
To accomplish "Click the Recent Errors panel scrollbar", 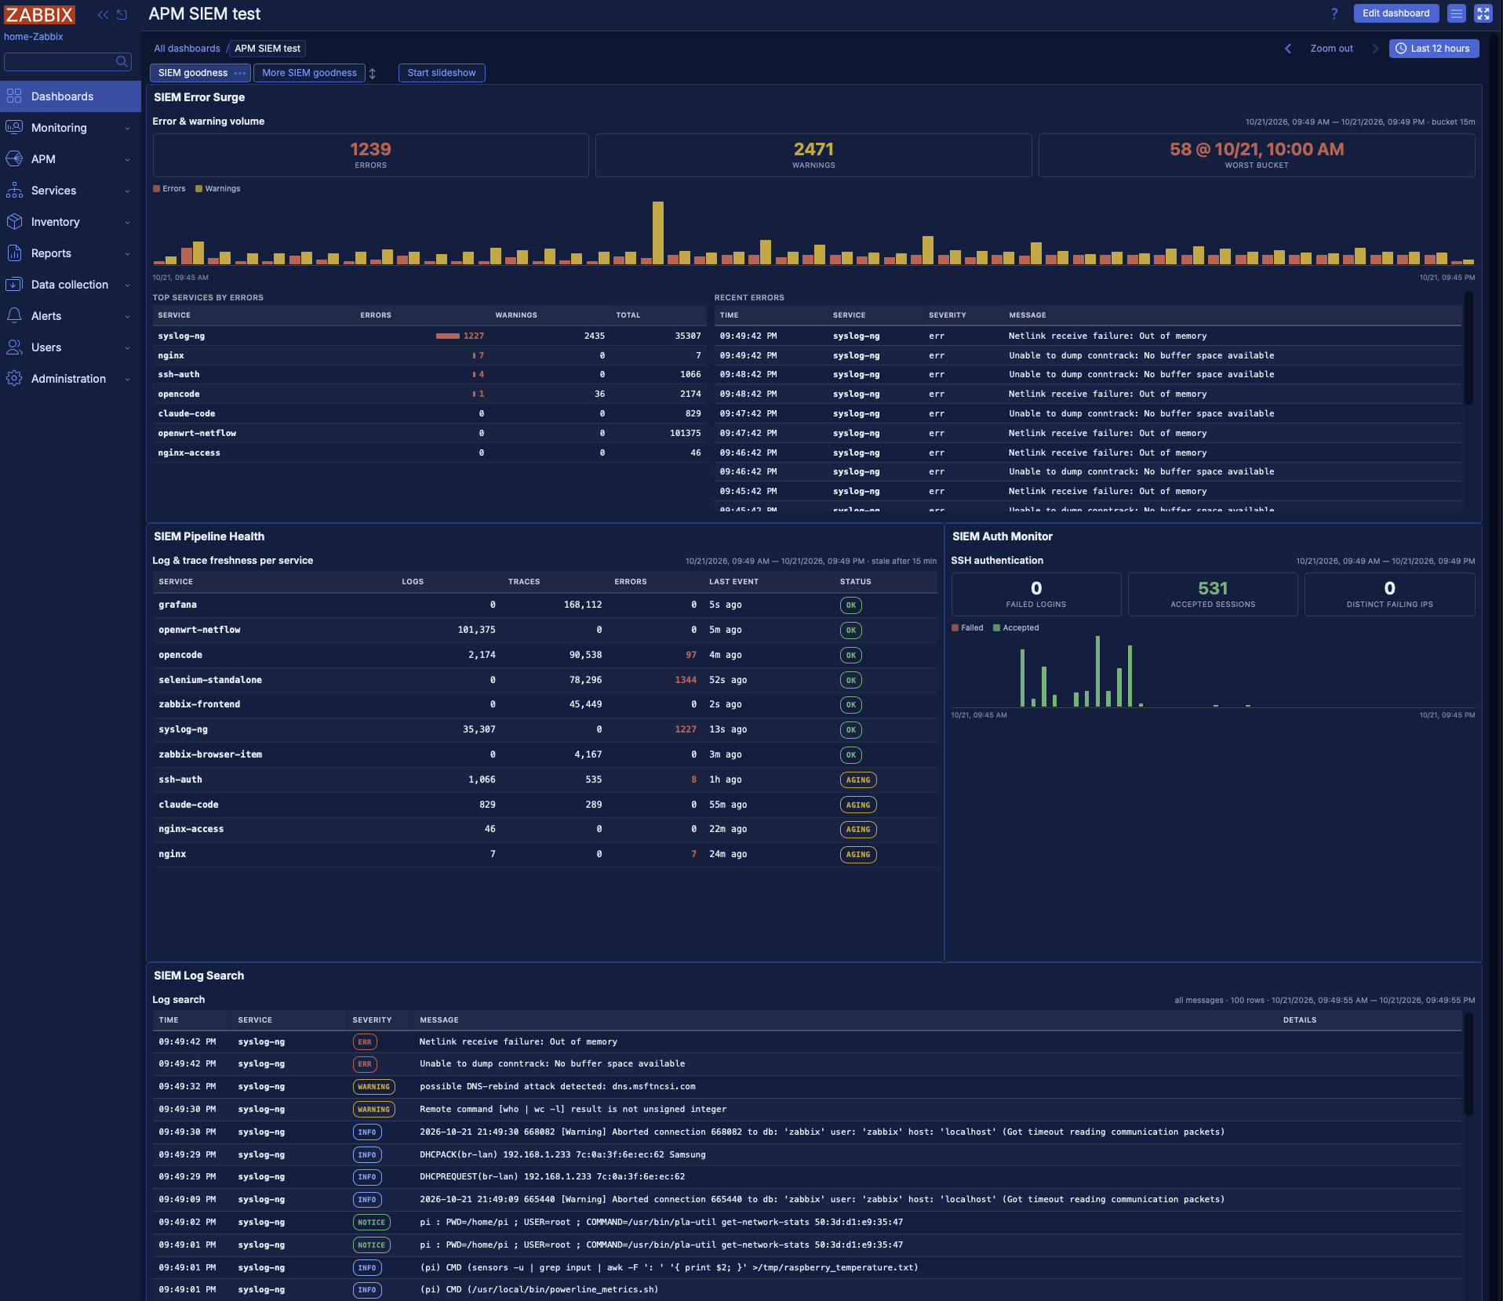I will point(1468,349).
